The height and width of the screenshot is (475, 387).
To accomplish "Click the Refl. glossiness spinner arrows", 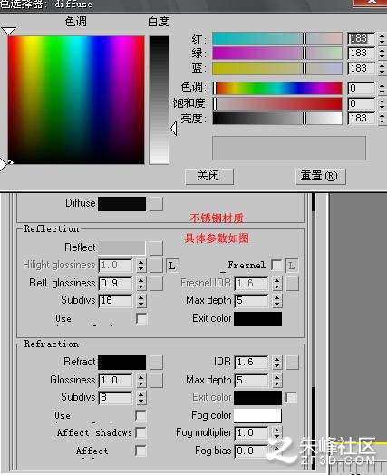I will (140, 284).
